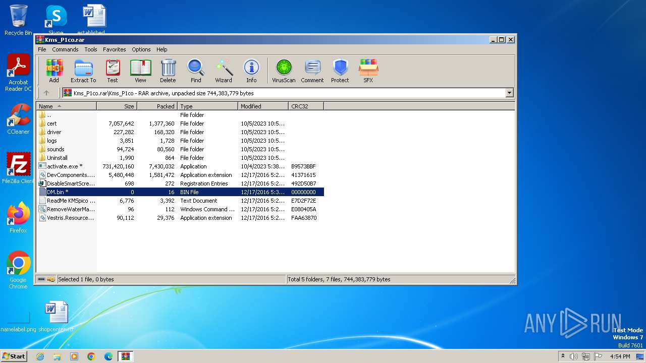Image resolution: width=646 pixels, height=363 pixels.
Task: Go up one folder level arrow
Action: [x=46, y=93]
